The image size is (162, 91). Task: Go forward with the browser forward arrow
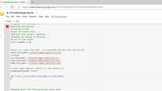pos(6,7)
